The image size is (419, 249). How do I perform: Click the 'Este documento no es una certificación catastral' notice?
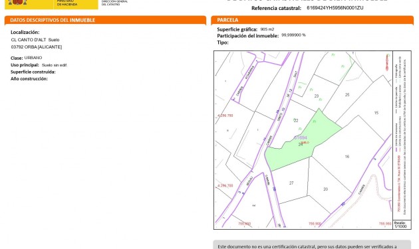coord(312,245)
